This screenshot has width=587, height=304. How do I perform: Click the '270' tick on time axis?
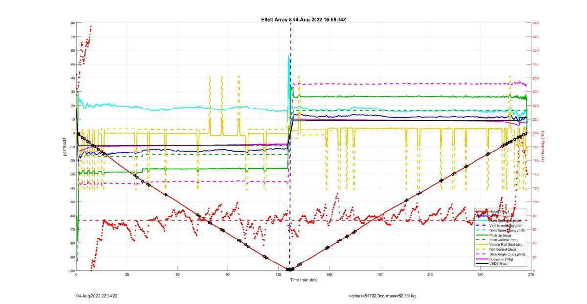531,275
